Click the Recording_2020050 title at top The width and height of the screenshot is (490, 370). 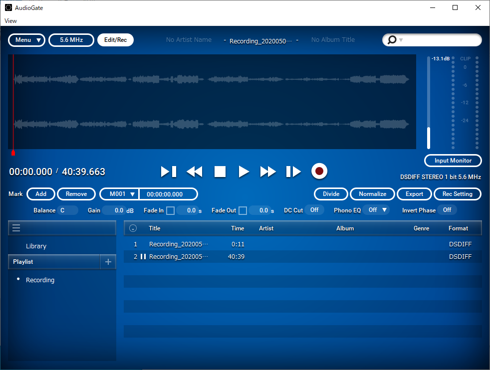tap(260, 41)
